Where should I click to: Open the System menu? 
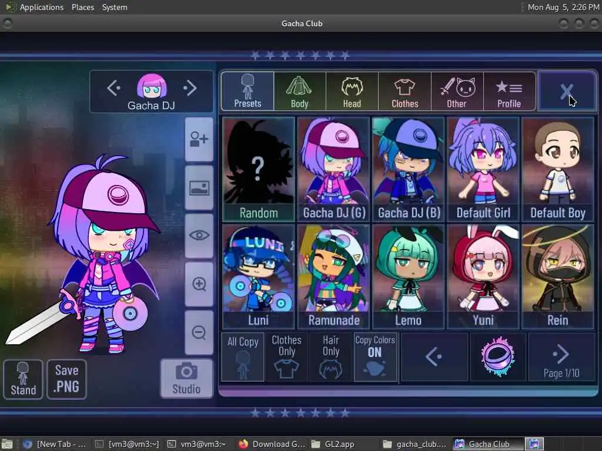click(115, 7)
